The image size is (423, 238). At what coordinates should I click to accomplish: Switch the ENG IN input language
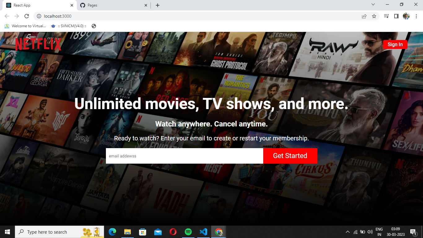pyautogui.click(x=379, y=232)
